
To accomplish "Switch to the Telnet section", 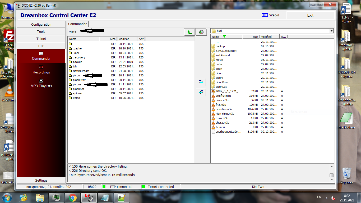I will pos(41,39).
